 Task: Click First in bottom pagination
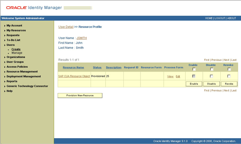pyautogui.click(x=207, y=91)
